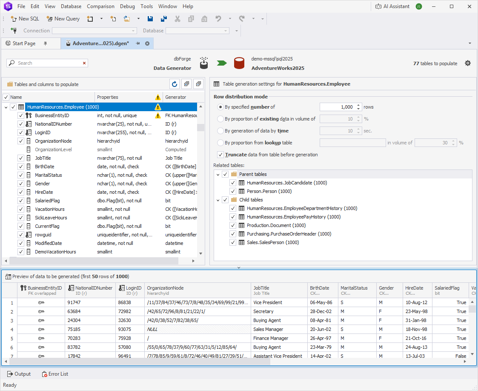Click the Cut scissors icon

click(x=177, y=19)
